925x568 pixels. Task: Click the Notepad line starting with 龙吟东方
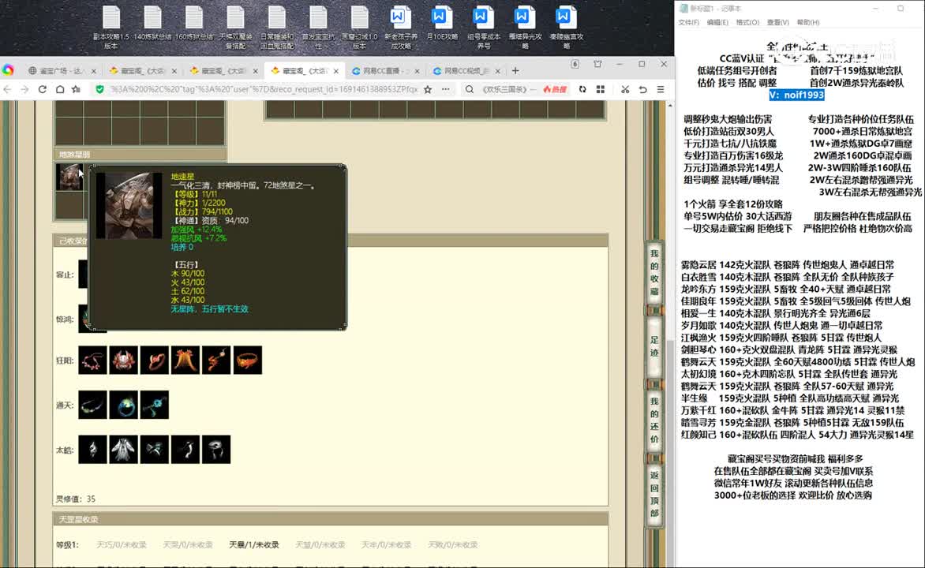pos(786,289)
